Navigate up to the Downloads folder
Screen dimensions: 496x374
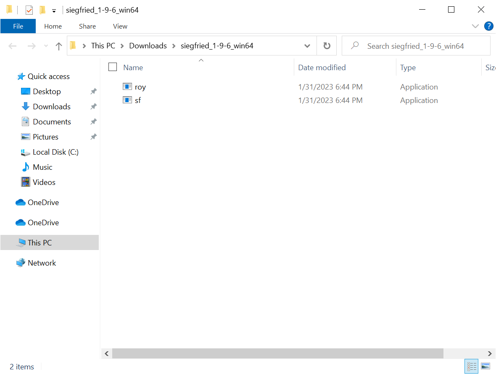(58, 46)
